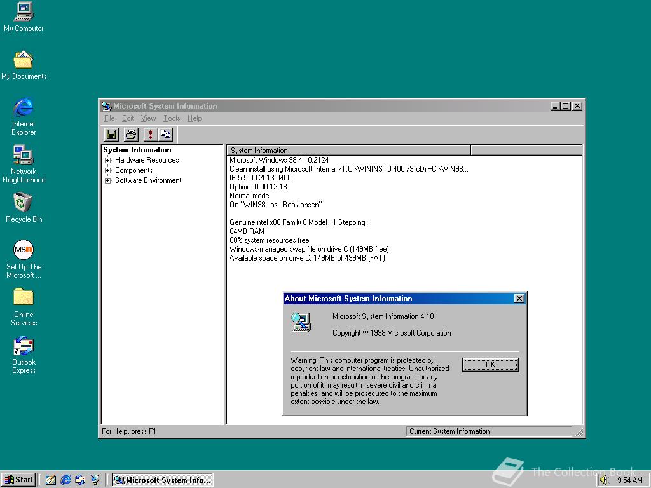Click System Information title bar icon
Screen dimensions: 651x488
pyautogui.click(x=107, y=106)
